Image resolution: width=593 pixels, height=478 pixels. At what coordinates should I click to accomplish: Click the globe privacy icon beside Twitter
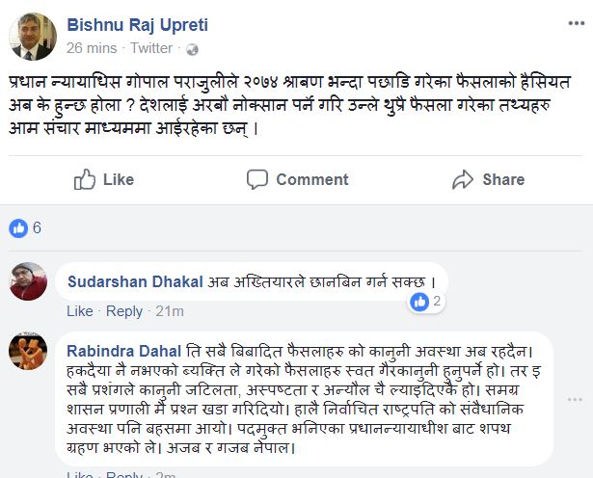[192, 48]
